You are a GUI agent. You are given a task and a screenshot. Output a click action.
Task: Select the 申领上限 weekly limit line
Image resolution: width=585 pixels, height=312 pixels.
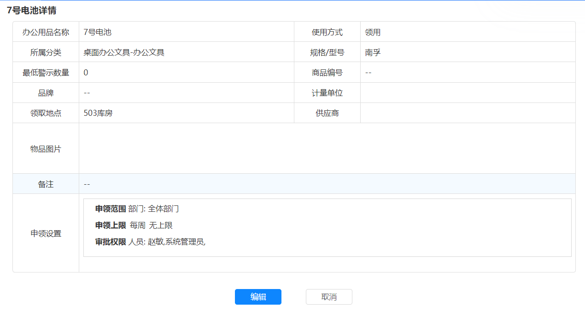[134, 225]
